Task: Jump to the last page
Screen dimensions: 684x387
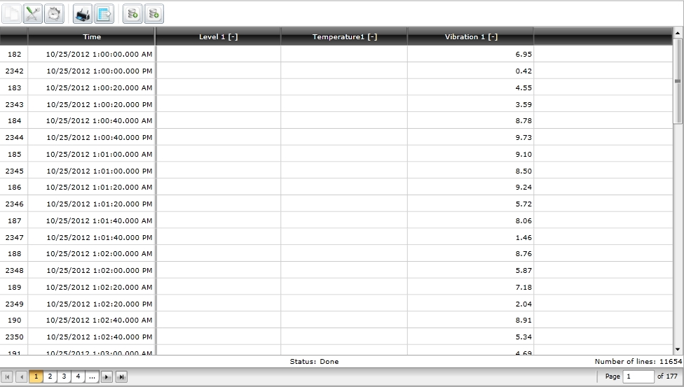Action: pyautogui.click(x=121, y=377)
